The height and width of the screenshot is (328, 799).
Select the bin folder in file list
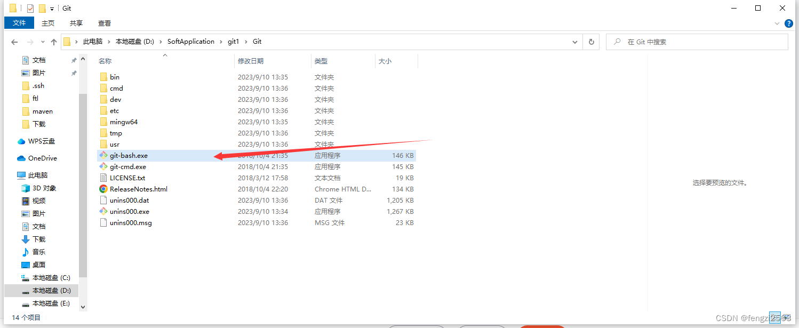click(114, 77)
